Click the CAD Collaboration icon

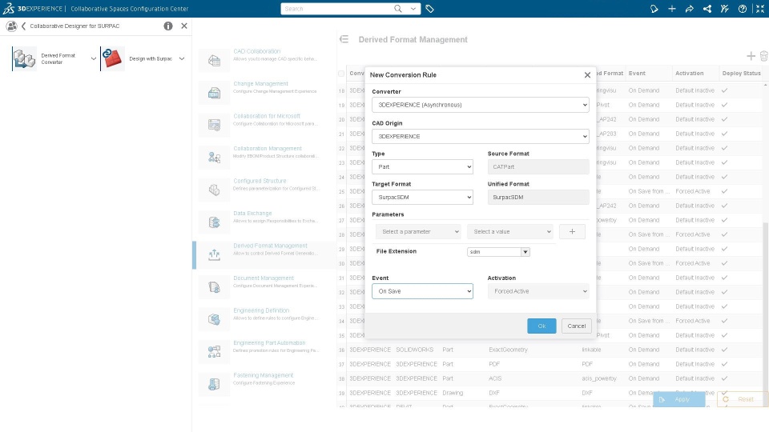click(x=215, y=61)
